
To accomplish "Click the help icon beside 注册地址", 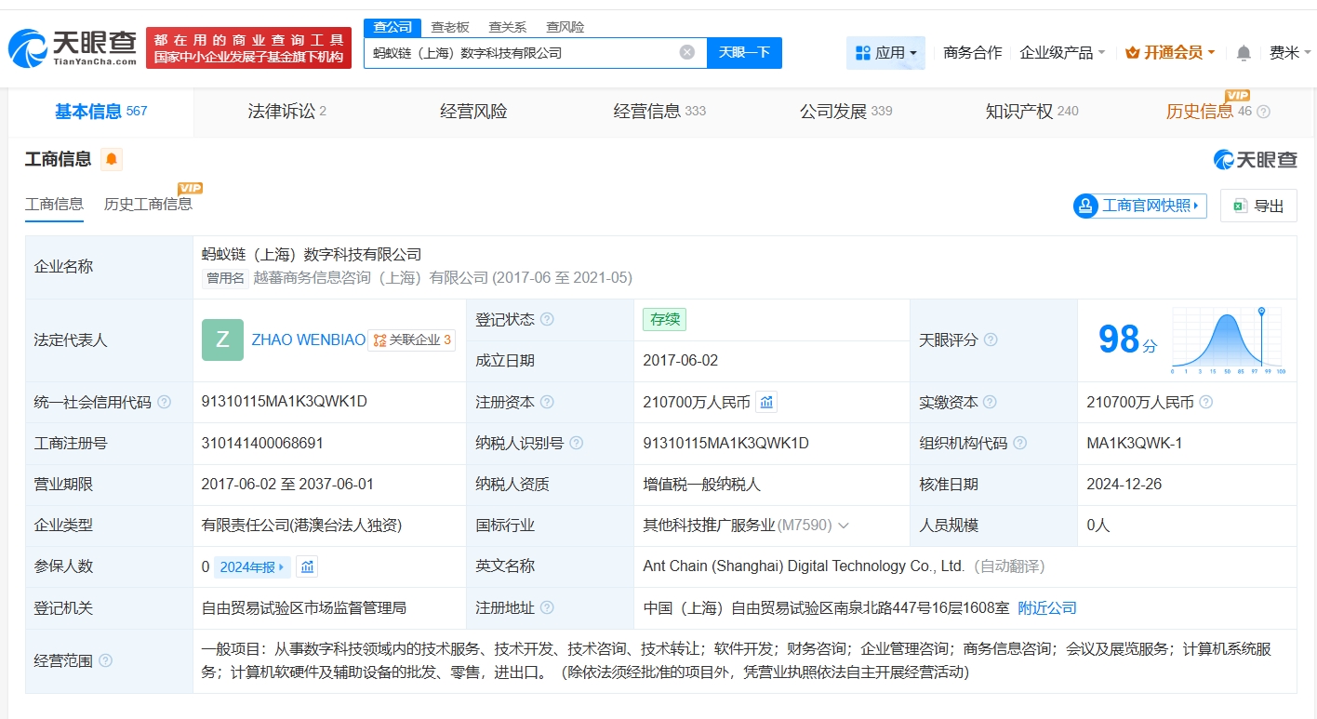I will point(547,607).
